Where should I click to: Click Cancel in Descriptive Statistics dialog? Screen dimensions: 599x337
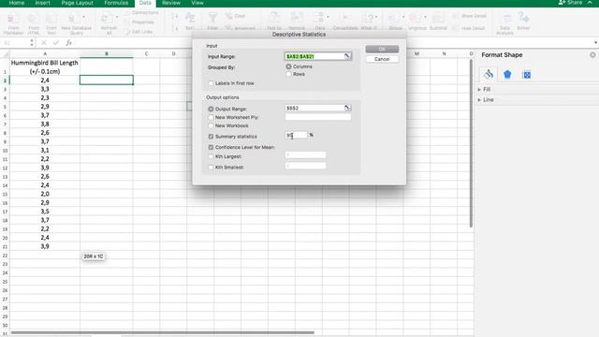click(x=382, y=59)
